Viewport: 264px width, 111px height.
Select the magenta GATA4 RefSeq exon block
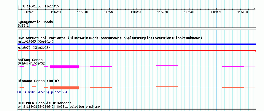click(64, 67)
